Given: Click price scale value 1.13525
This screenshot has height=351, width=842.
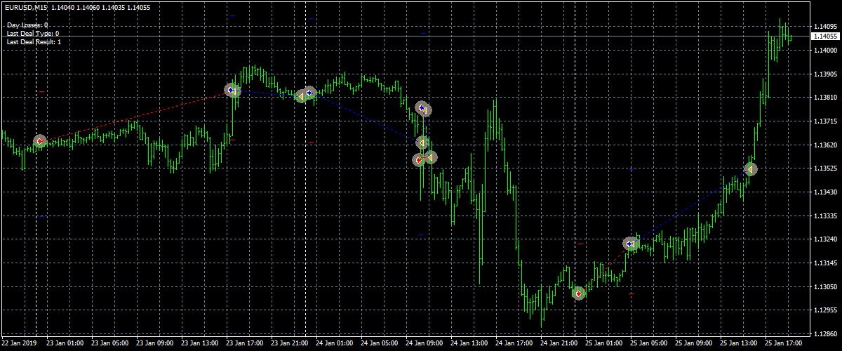Looking at the screenshot, I should (x=826, y=169).
